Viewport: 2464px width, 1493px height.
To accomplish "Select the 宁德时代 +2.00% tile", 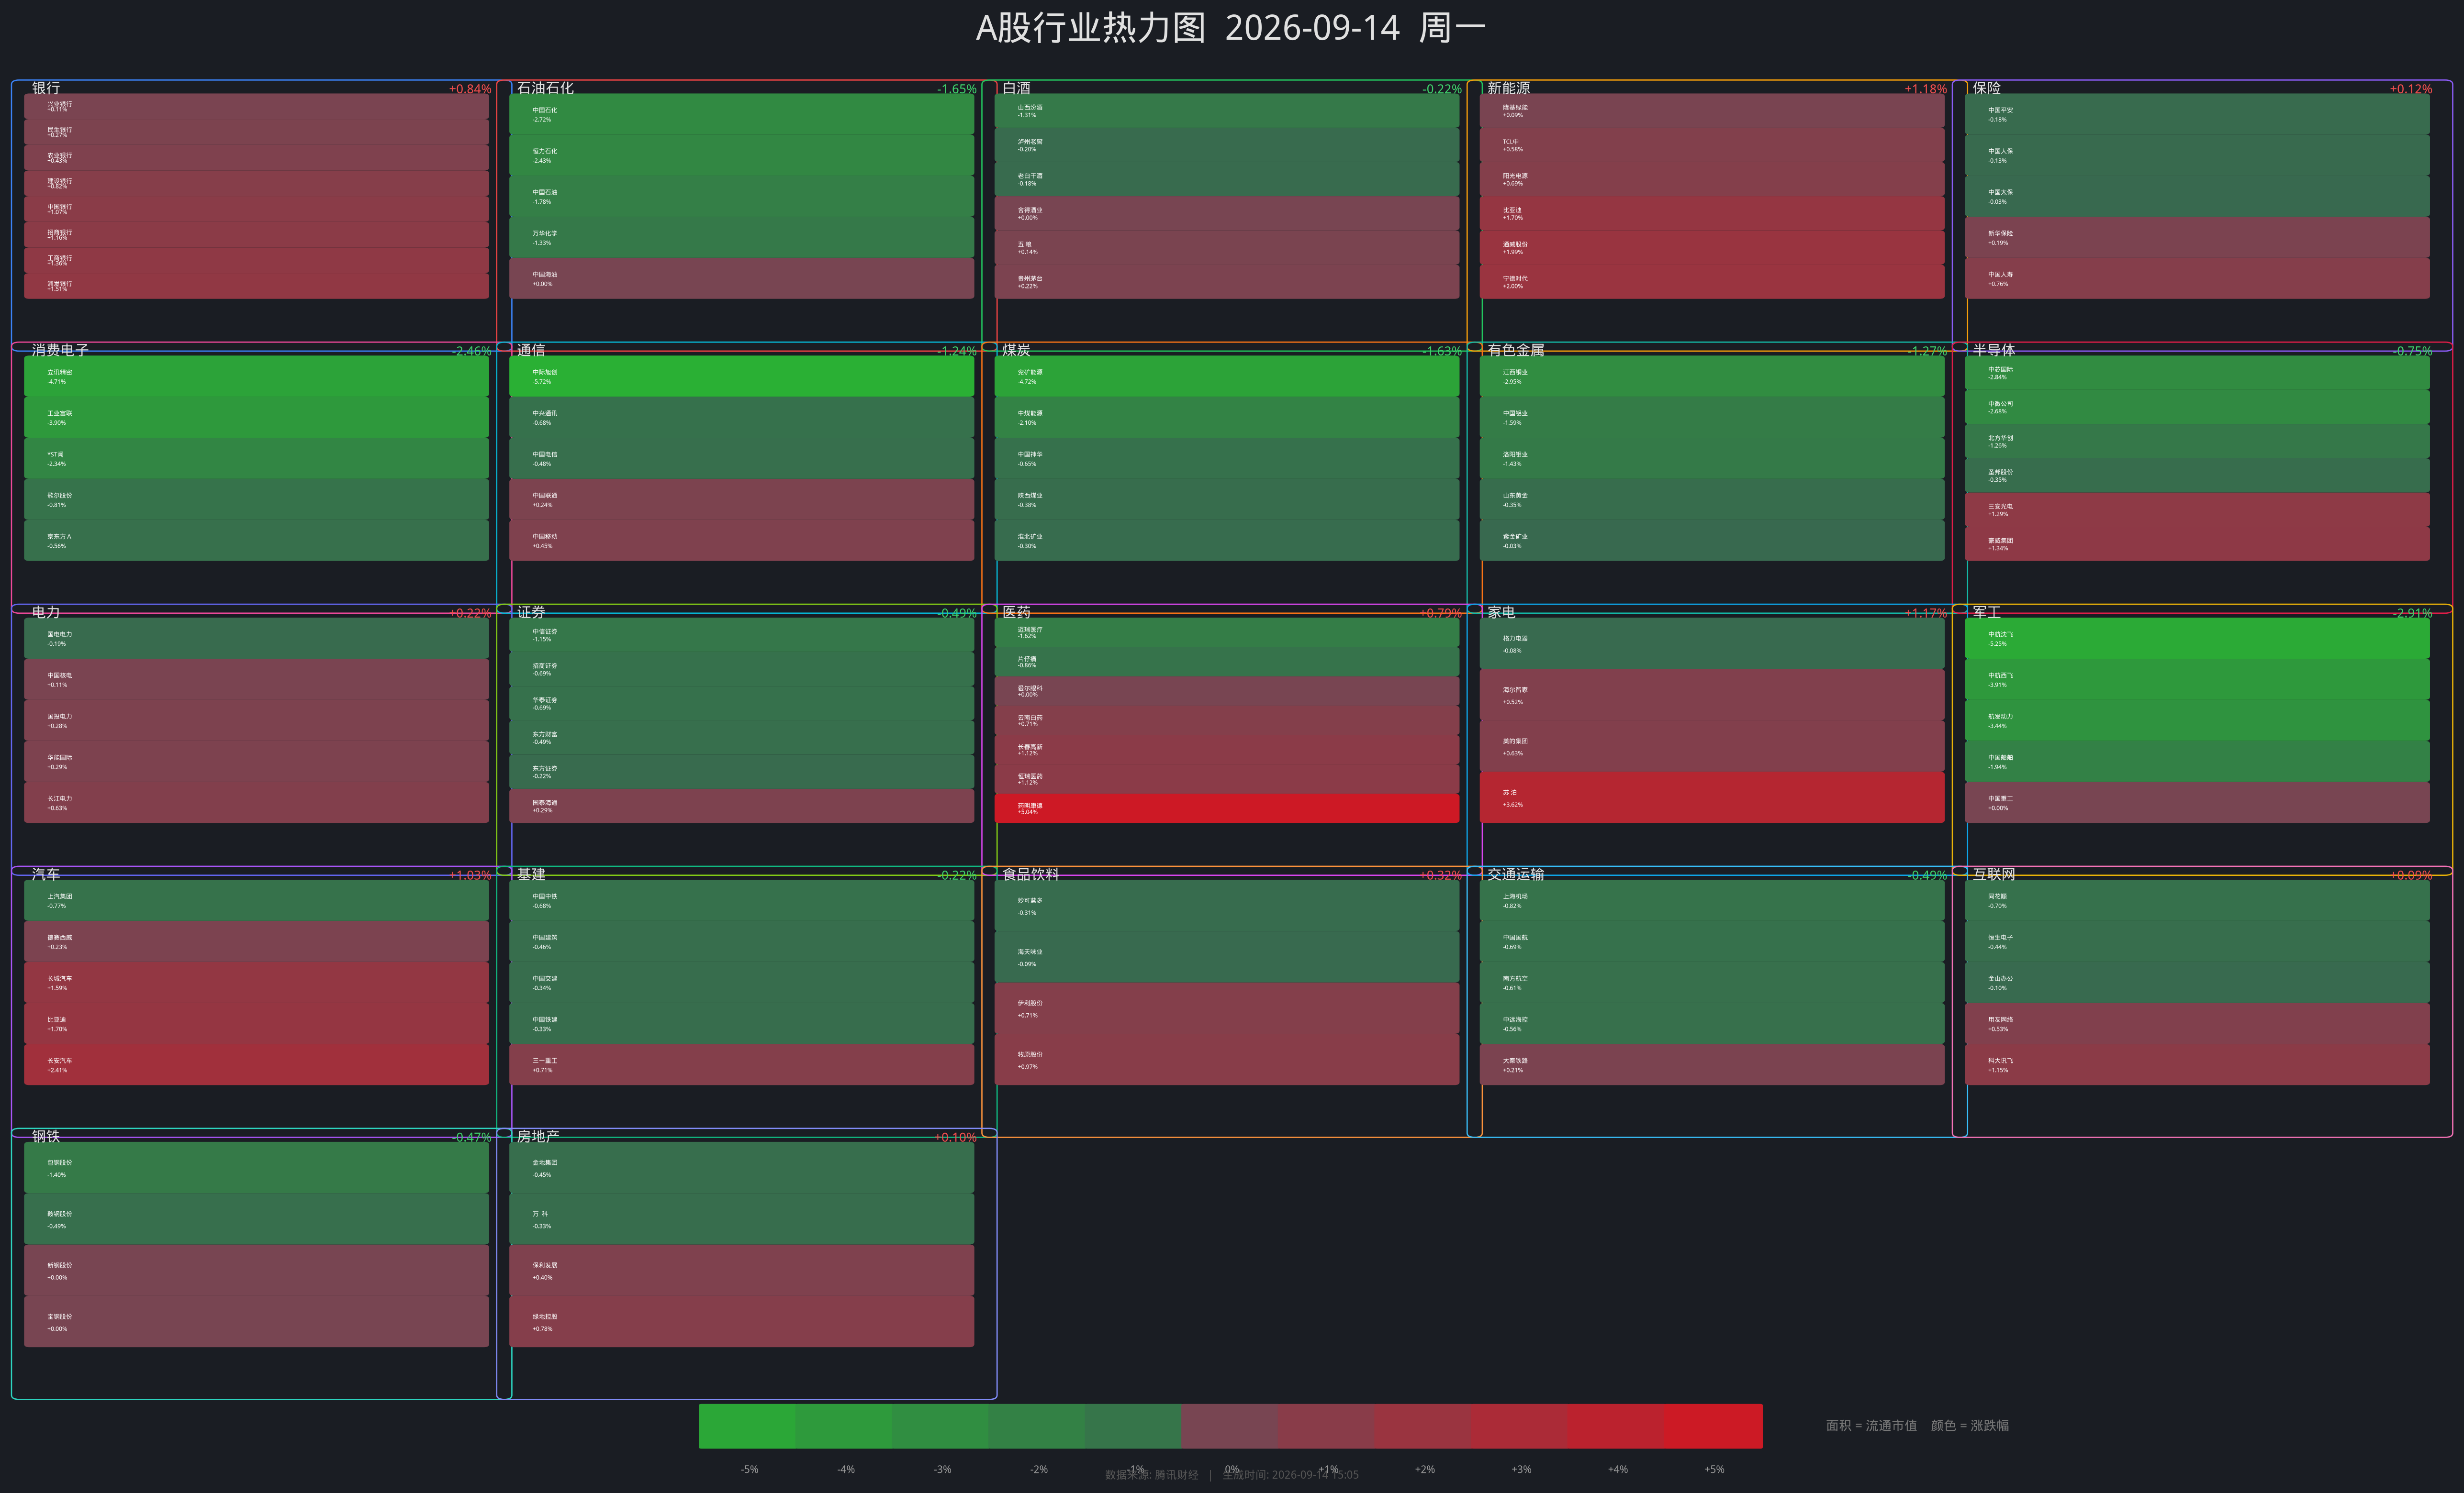I will [1711, 282].
